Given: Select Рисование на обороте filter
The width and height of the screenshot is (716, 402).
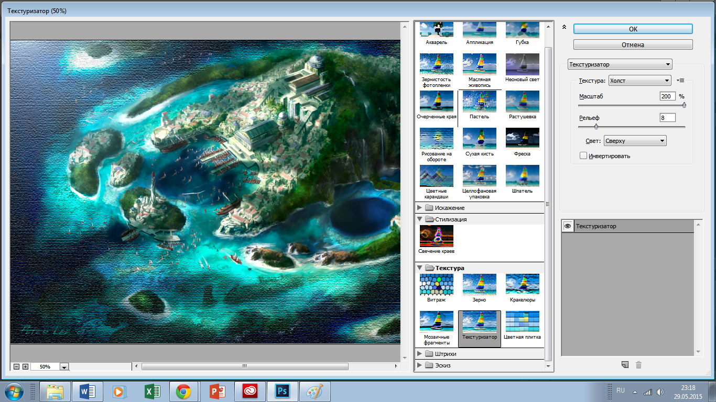Looking at the screenshot, I should pyautogui.click(x=436, y=139).
